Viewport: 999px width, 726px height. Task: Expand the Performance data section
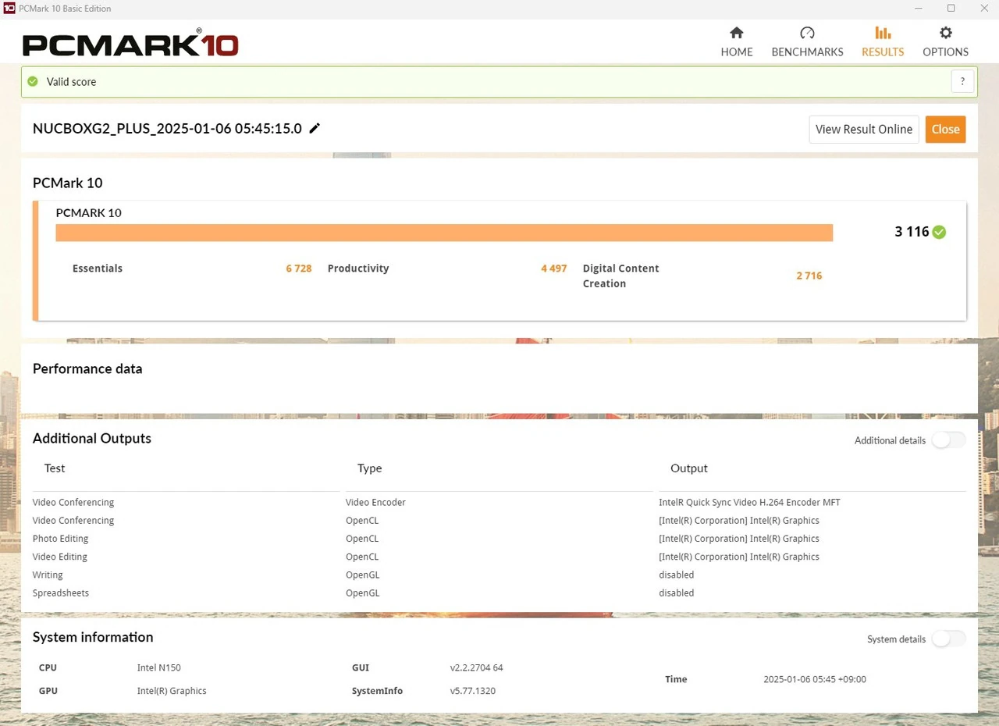pyautogui.click(x=87, y=369)
